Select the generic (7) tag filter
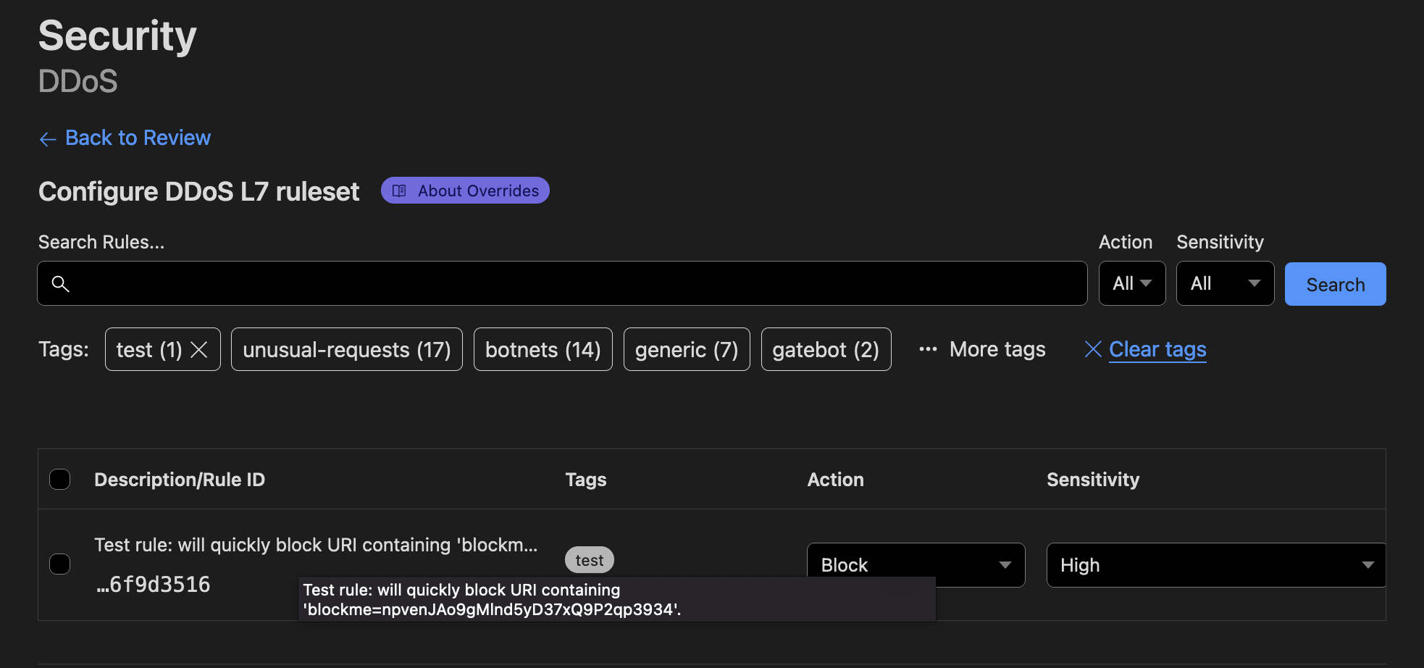 tap(687, 349)
